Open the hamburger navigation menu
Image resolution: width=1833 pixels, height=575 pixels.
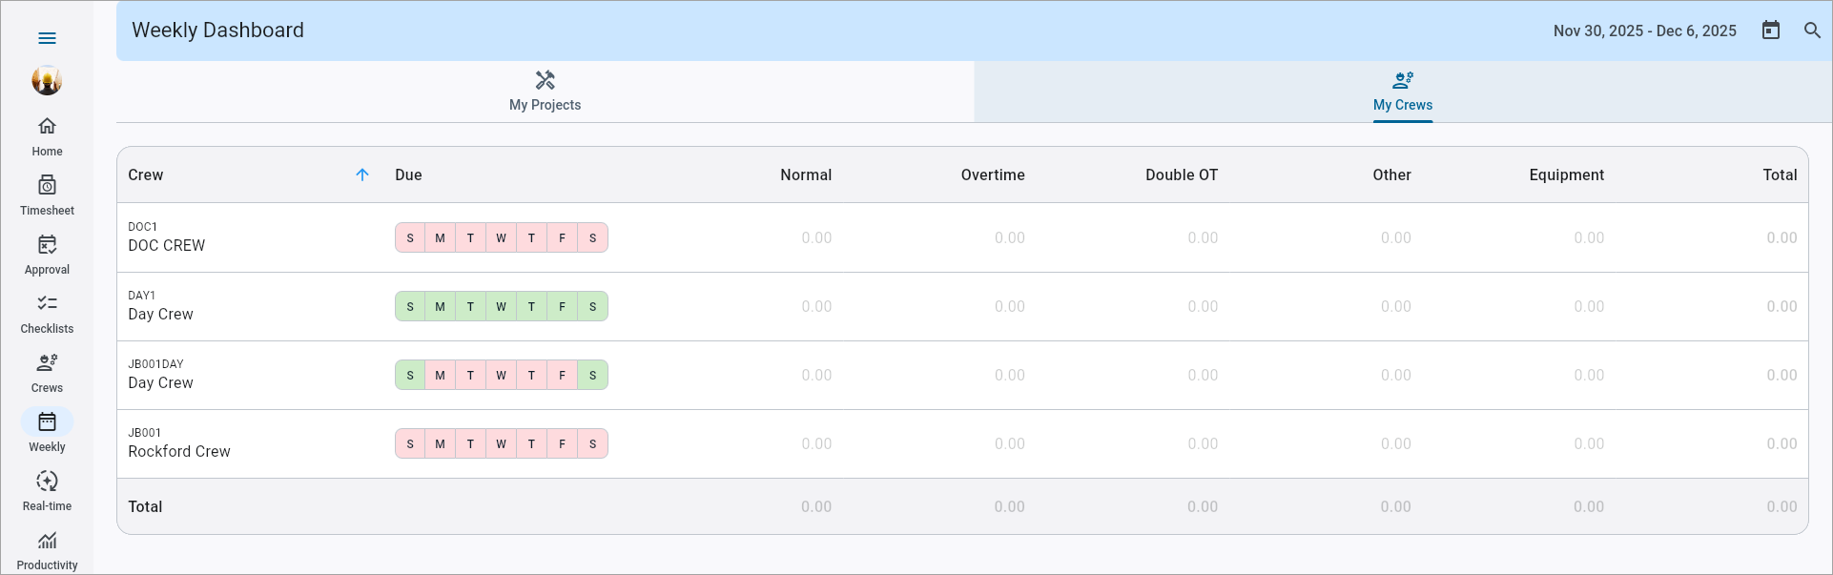pyautogui.click(x=47, y=38)
